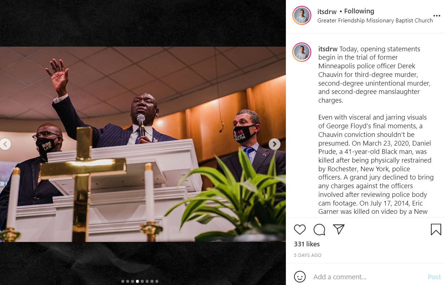Image resolution: width=445 pixels, height=285 pixels.
Task: Click the Post comment button
Action: coord(434,277)
